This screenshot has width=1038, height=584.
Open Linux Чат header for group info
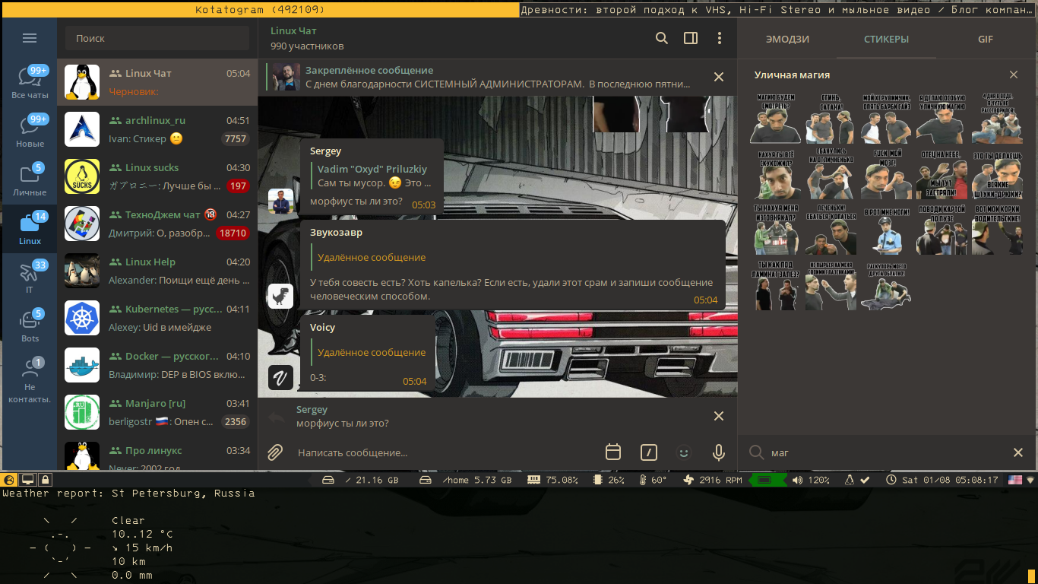coord(307,38)
